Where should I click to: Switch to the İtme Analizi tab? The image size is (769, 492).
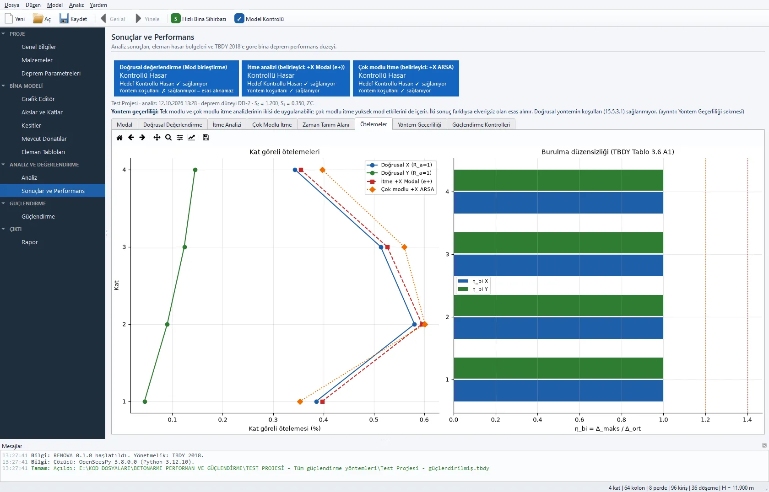click(x=227, y=124)
